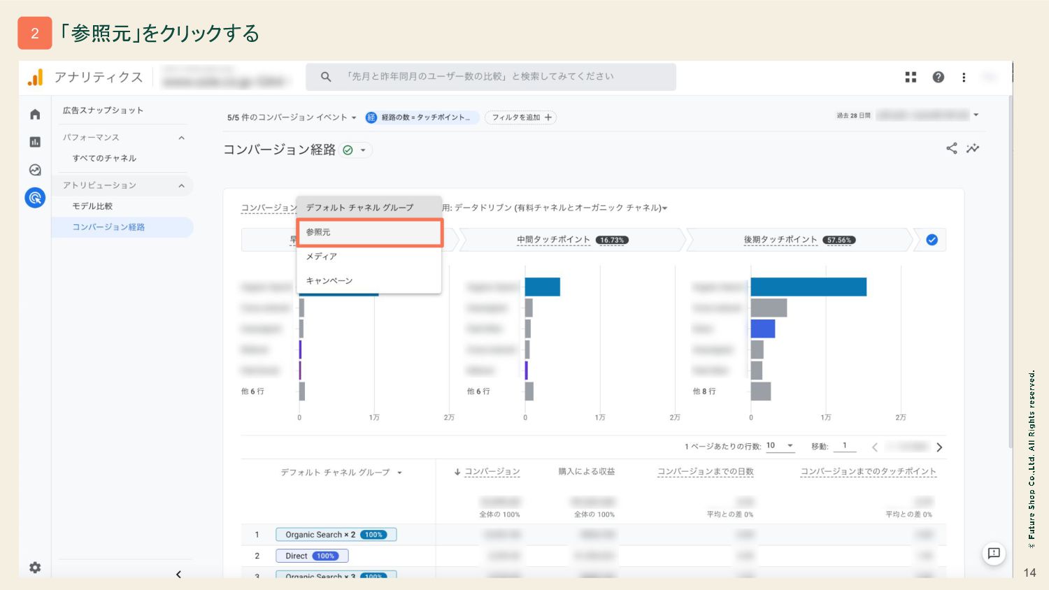Select 参照元 from the dropdown menu
Viewport: 1049px width, 590px height.
point(370,233)
